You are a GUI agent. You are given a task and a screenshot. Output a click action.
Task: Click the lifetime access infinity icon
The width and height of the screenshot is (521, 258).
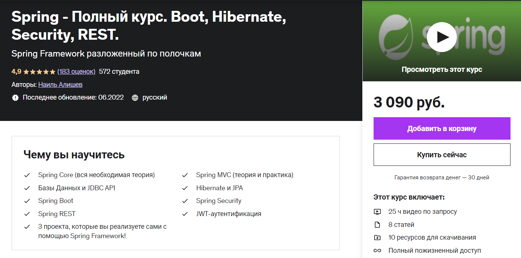pyautogui.click(x=377, y=251)
